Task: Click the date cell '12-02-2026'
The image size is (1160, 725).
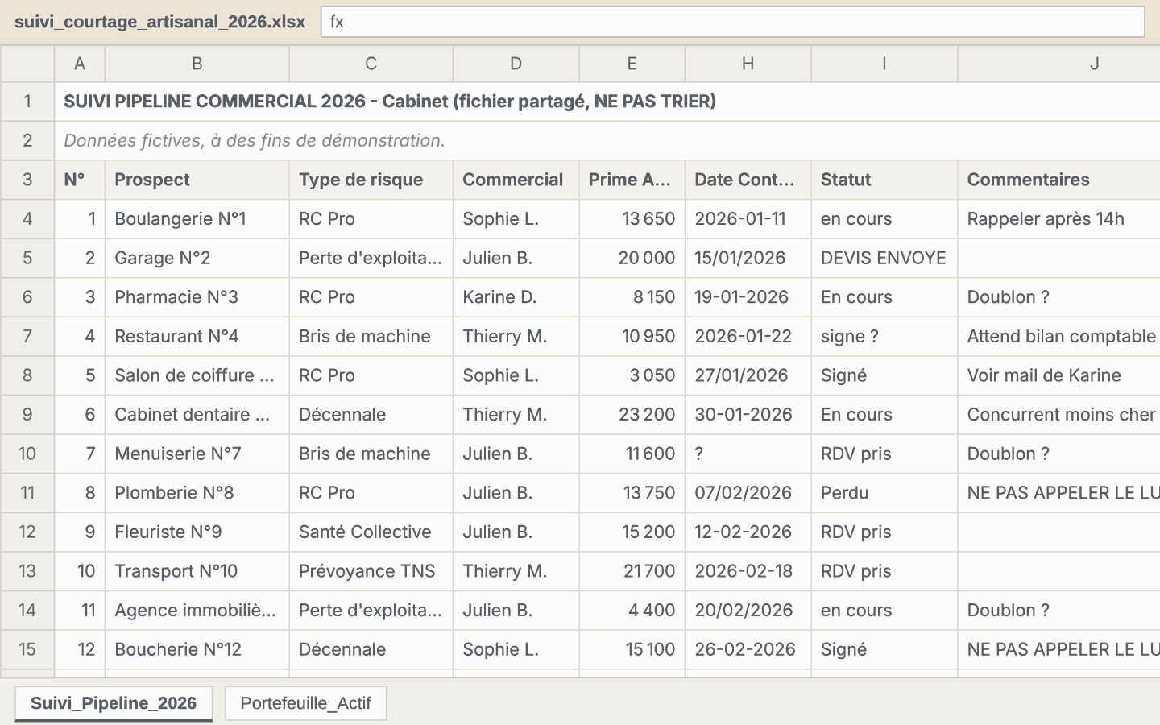Action: coord(748,532)
